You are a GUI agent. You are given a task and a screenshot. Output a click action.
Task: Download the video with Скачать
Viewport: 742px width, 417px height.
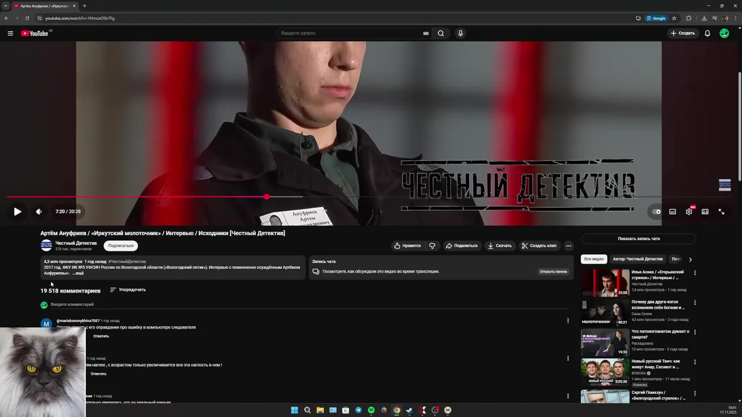pyautogui.click(x=500, y=246)
